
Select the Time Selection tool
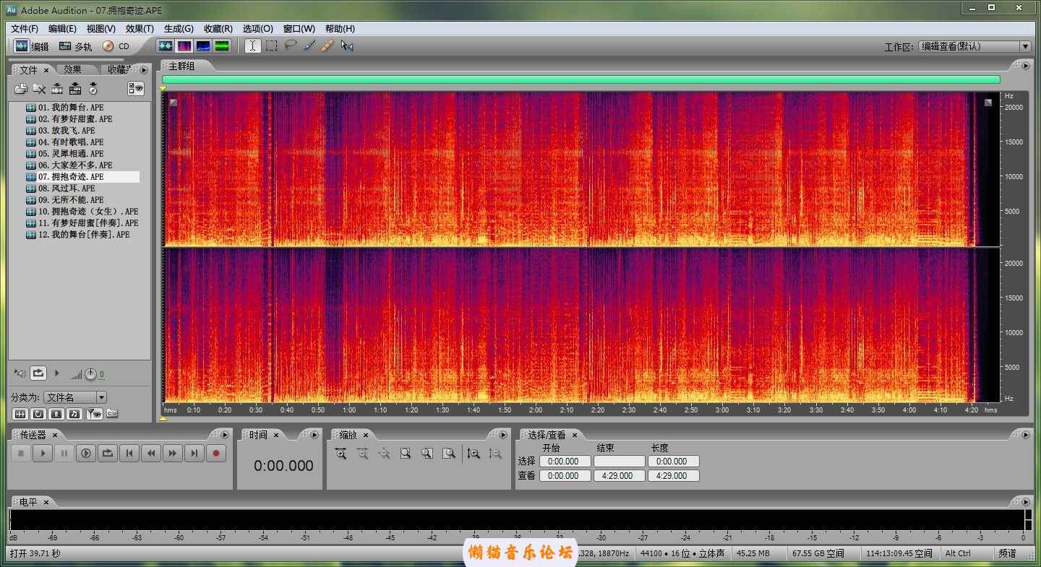tap(252, 46)
